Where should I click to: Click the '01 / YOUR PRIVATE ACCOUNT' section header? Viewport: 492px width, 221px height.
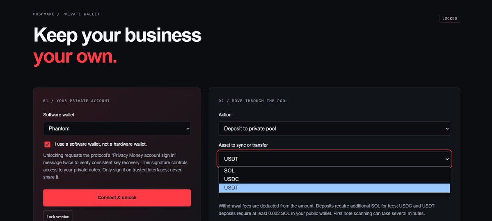pyautogui.click(x=76, y=101)
